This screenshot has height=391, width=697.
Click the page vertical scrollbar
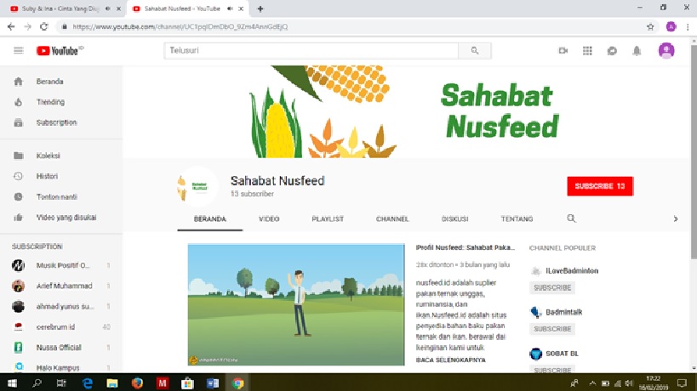(x=694, y=151)
